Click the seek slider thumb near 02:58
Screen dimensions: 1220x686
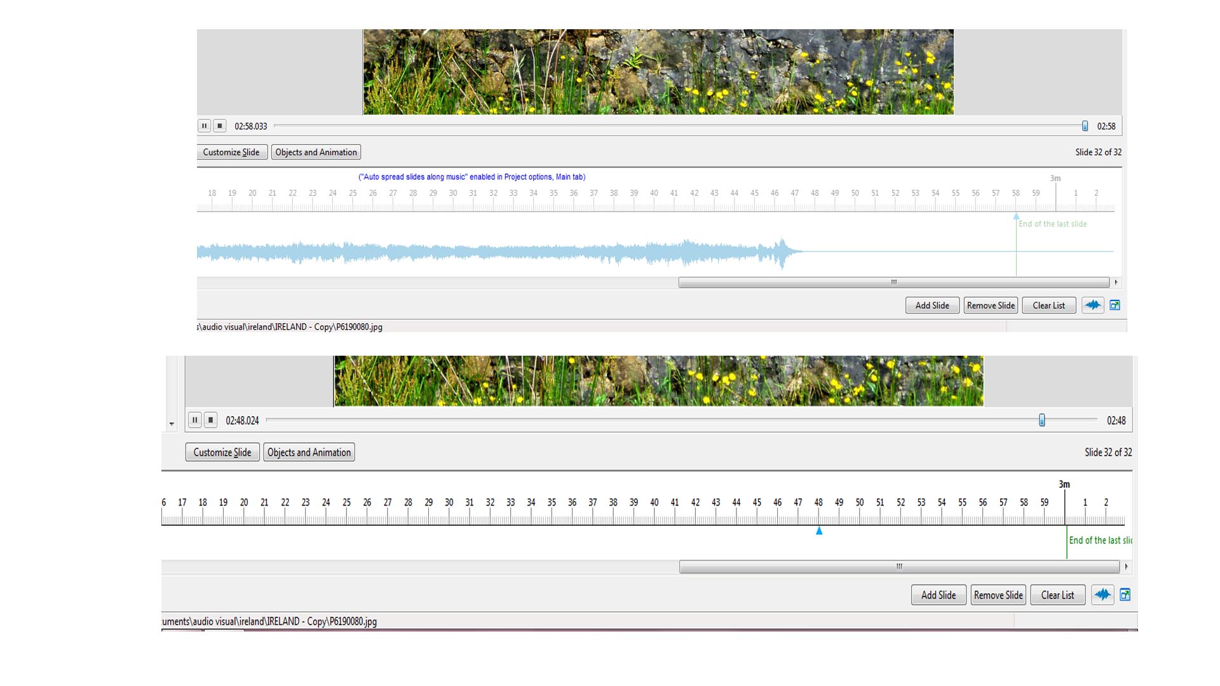[x=1085, y=126]
